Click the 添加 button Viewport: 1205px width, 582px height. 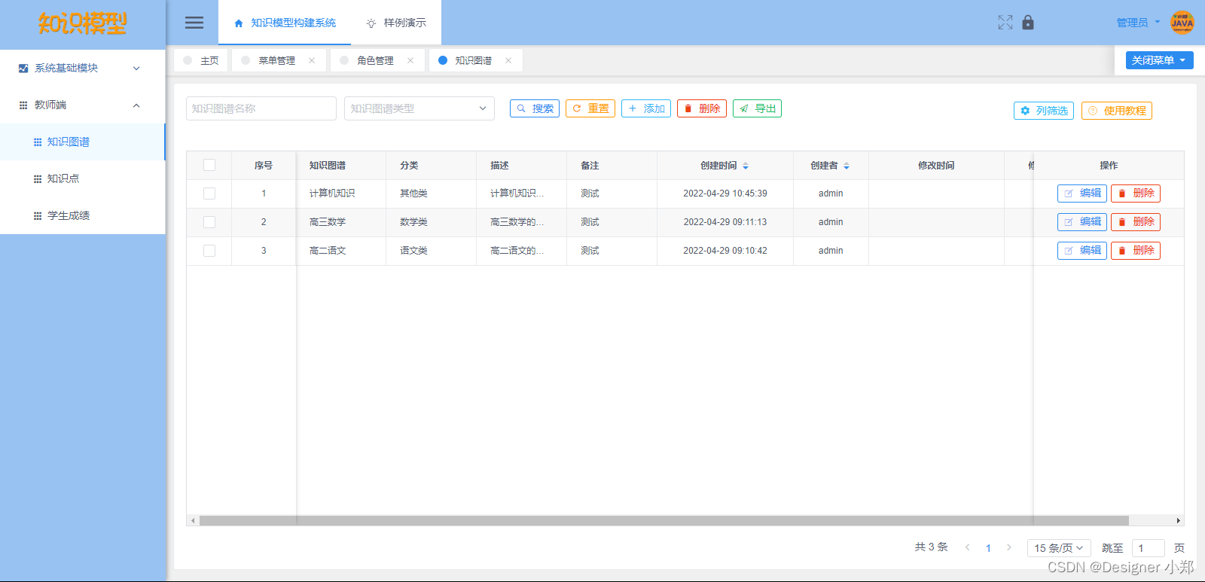(646, 108)
